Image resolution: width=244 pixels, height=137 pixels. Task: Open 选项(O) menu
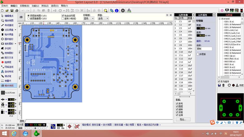(54, 6)
